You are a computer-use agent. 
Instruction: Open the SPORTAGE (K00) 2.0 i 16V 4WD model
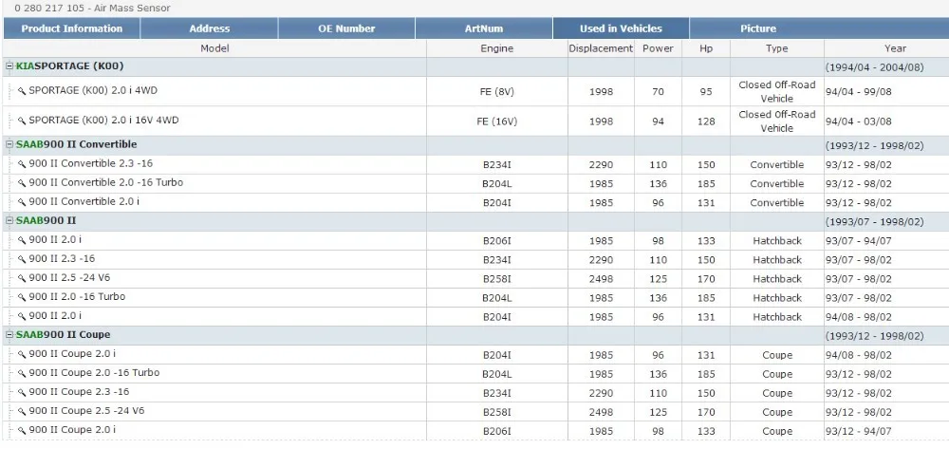tap(103, 121)
